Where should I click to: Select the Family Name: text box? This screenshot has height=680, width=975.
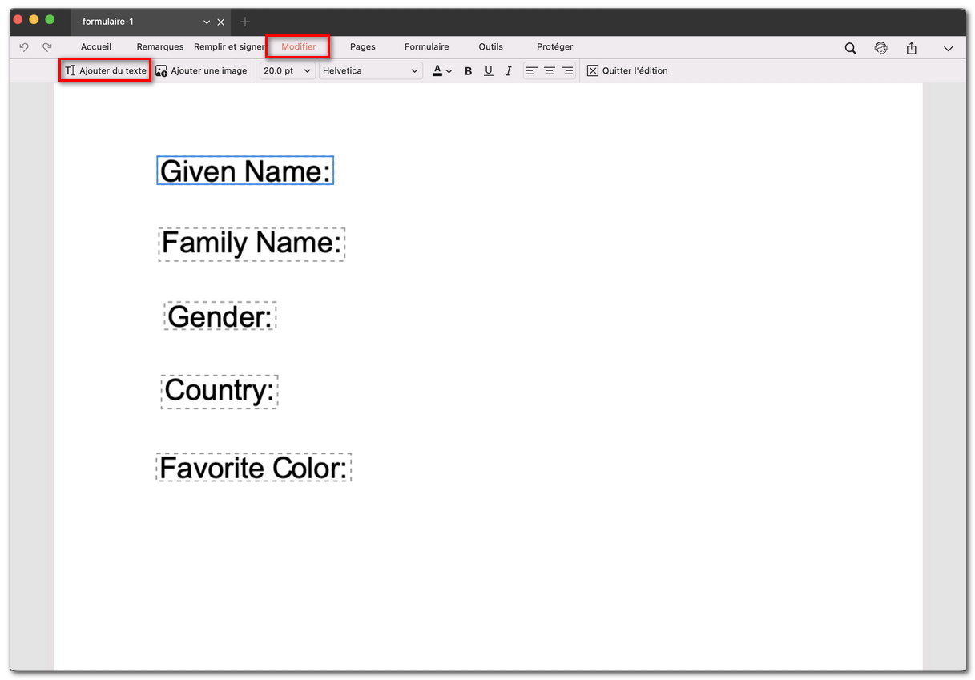point(252,243)
